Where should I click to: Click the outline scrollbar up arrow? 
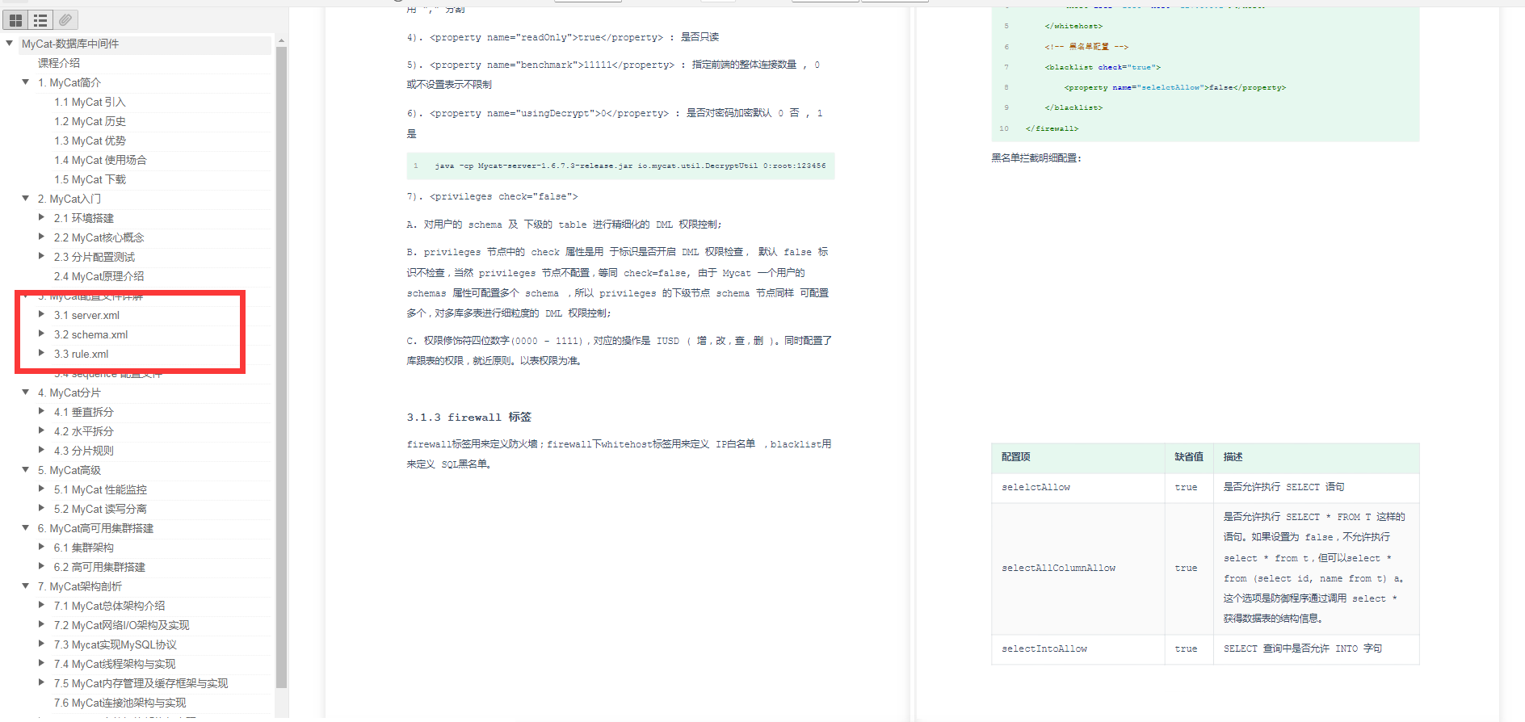click(281, 40)
